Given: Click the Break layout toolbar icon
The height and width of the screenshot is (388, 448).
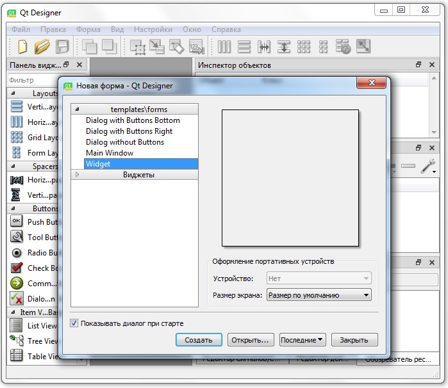Looking at the screenshot, I should [x=343, y=47].
